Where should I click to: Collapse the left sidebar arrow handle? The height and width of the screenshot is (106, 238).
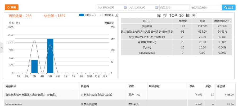tap(2, 48)
